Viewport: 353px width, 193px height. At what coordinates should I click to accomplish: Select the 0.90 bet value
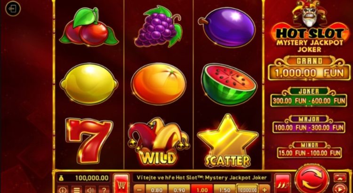[x=179, y=189]
